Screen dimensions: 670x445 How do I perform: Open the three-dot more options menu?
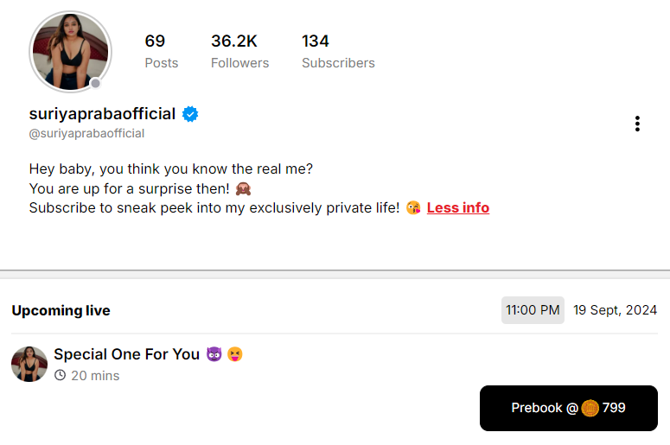tap(637, 124)
